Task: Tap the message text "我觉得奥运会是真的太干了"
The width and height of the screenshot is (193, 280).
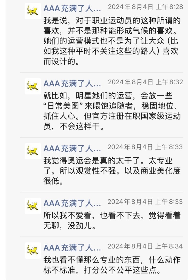Action: click(x=112, y=171)
